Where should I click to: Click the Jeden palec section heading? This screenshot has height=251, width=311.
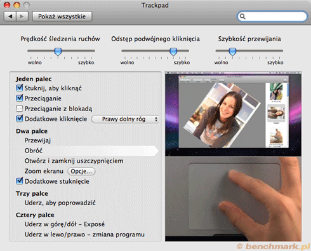click(x=34, y=79)
